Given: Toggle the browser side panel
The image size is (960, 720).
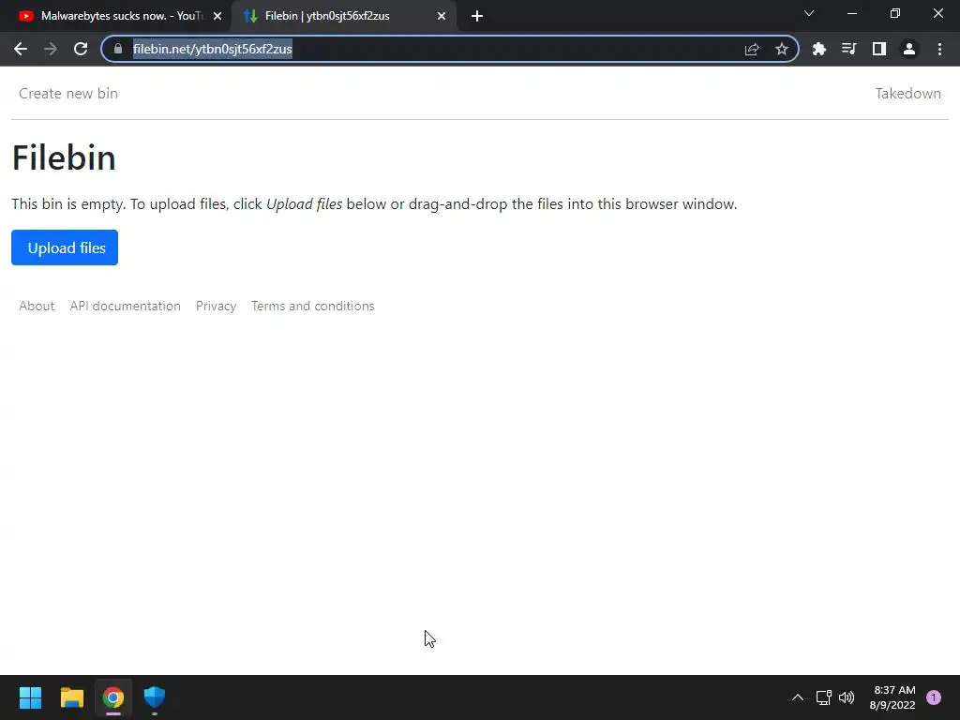Looking at the screenshot, I should [879, 49].
